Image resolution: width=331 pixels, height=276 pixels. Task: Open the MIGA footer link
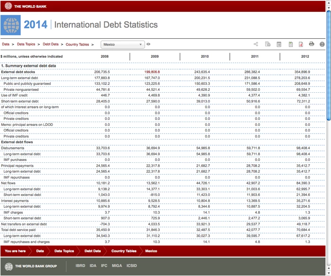tap(117, 266)
